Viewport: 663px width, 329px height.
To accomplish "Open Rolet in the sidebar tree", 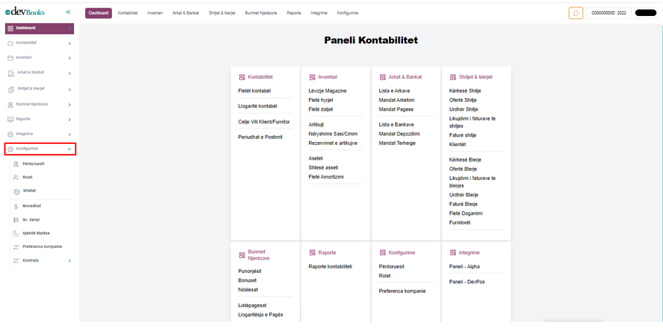I will (x=28, y=177).
